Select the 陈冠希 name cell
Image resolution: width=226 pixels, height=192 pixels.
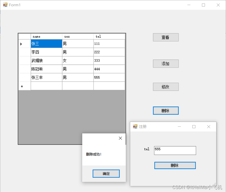click(x=46, y=69)
